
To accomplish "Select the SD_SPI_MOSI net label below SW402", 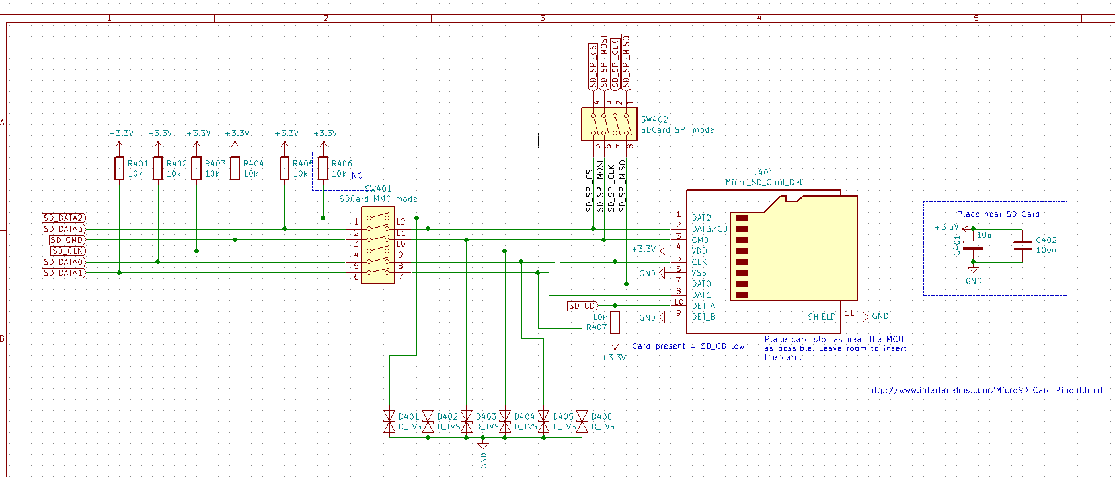I will pyautogui.click(x=600, y=185).
